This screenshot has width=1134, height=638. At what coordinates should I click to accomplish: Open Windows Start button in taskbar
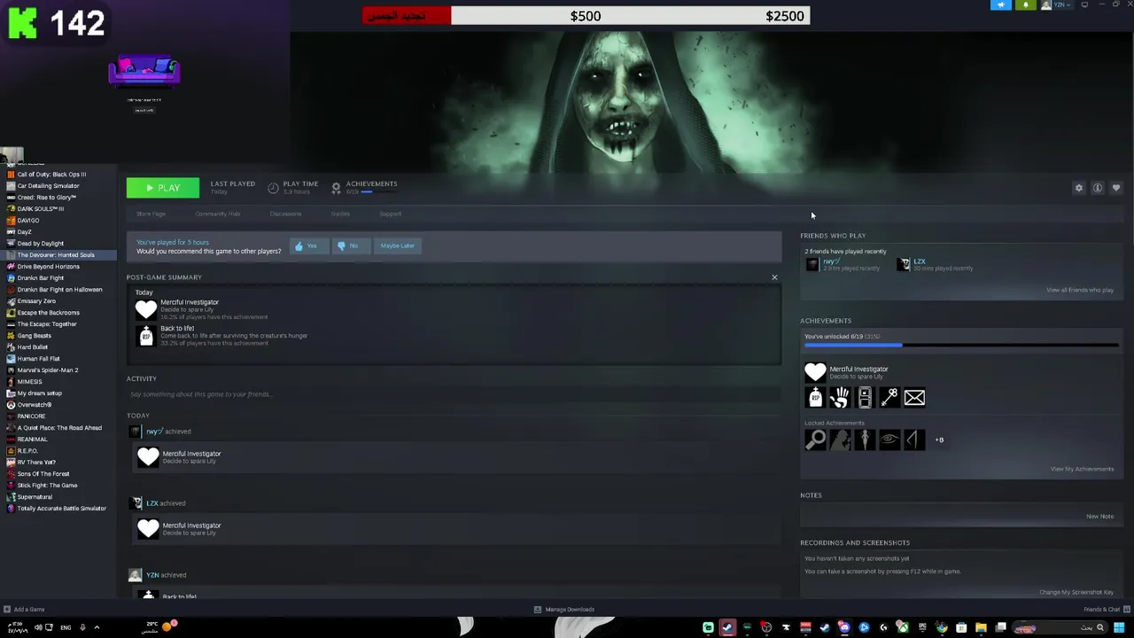(1119, 628)
